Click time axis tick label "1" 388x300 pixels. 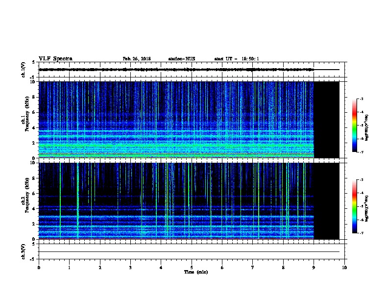pyautogui.click(x=69, y=268)
